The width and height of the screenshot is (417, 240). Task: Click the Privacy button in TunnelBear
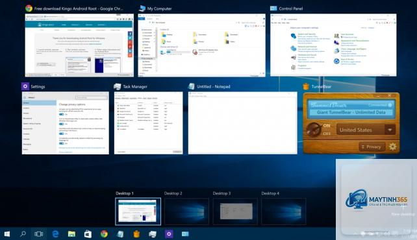[372, 147]
